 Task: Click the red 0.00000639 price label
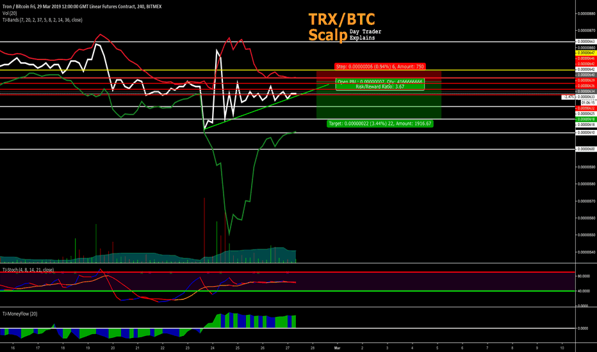(586, 81)
